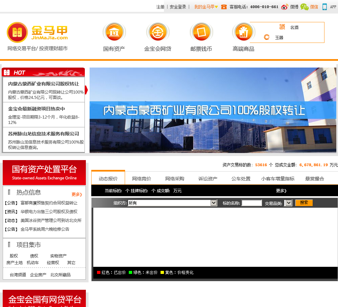Open hot item 苏州脉山龙信息技术服务有限公司
Screen dimensions: 338x307
pyautogui.click(x=44, y=134)
